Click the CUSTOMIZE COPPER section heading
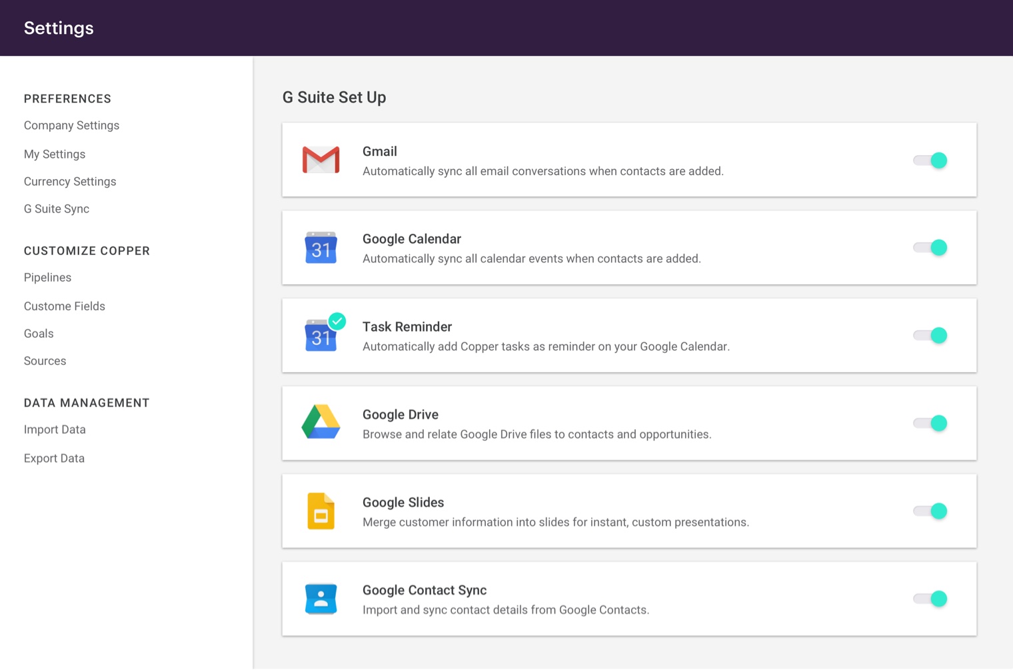The height and width of the screenshot is (670, 1013). point(87,250)
